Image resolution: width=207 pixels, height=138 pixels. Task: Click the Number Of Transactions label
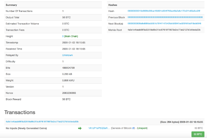(x=19, y=11)
